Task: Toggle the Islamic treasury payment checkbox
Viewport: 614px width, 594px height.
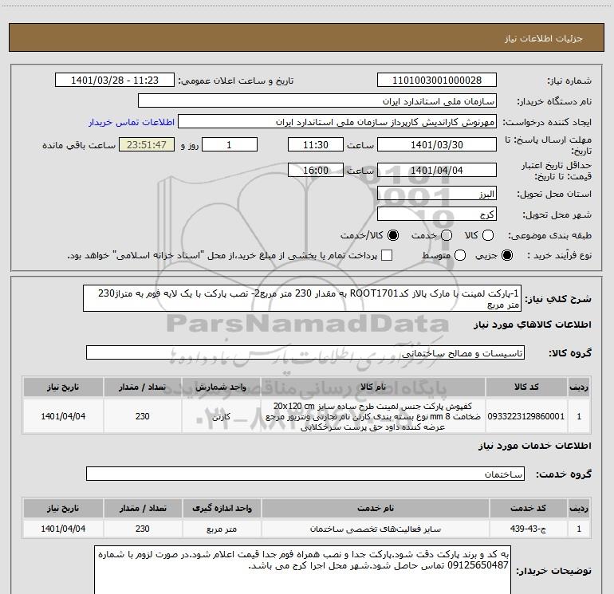Action: [387, 255]
